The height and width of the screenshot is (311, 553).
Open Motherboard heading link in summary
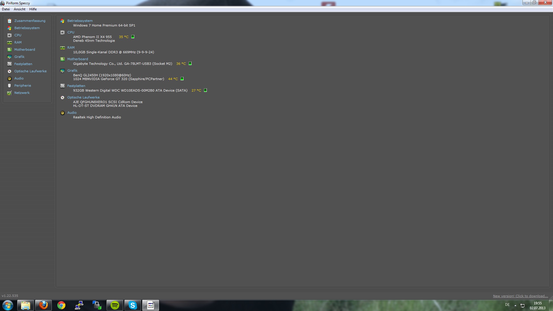click(x=78, y=59)
